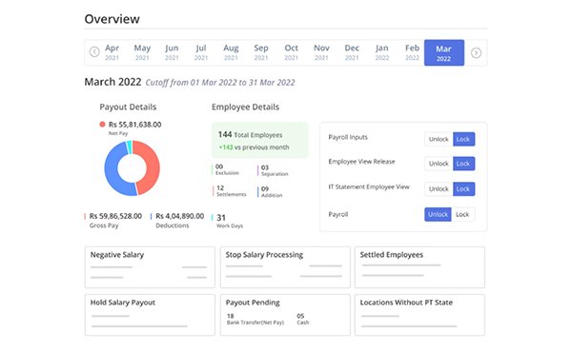Click Unlock for Payroll row

[438, 214]
